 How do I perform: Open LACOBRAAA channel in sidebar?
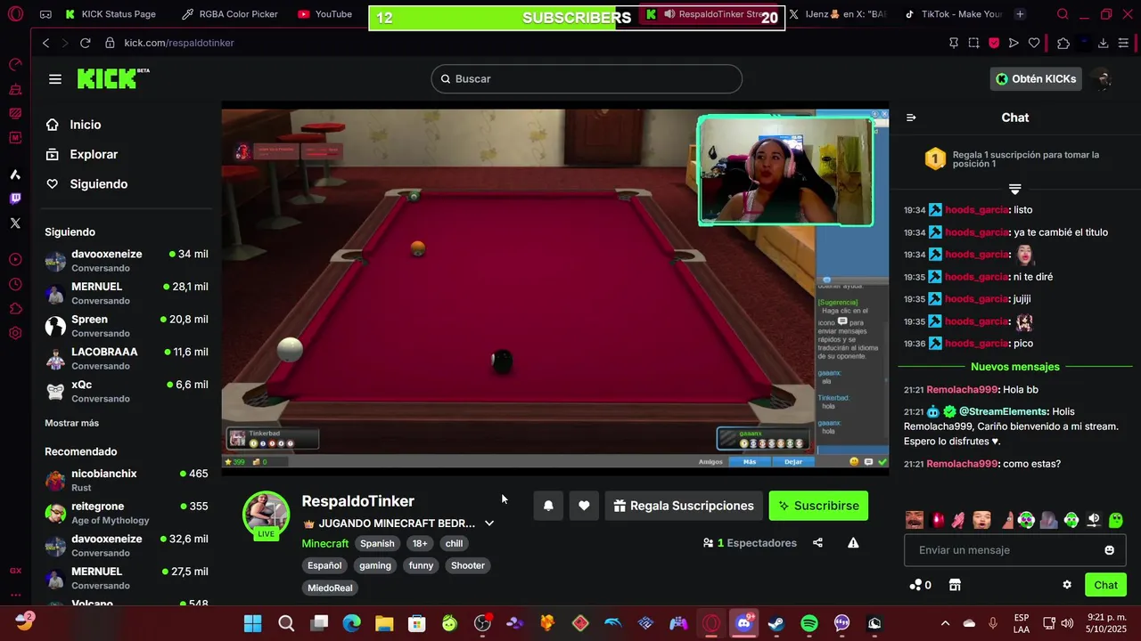point(127,358)
